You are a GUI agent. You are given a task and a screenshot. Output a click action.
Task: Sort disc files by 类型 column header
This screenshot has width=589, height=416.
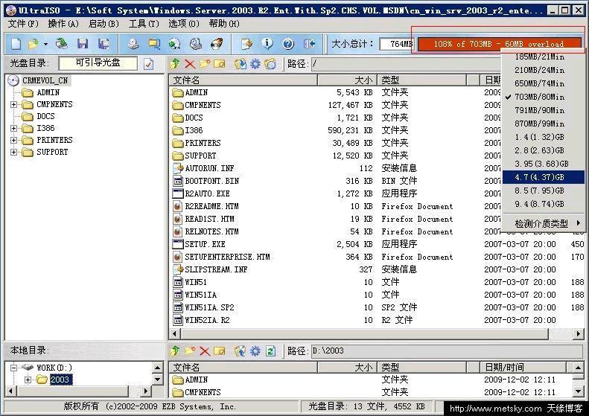[421, 80]
